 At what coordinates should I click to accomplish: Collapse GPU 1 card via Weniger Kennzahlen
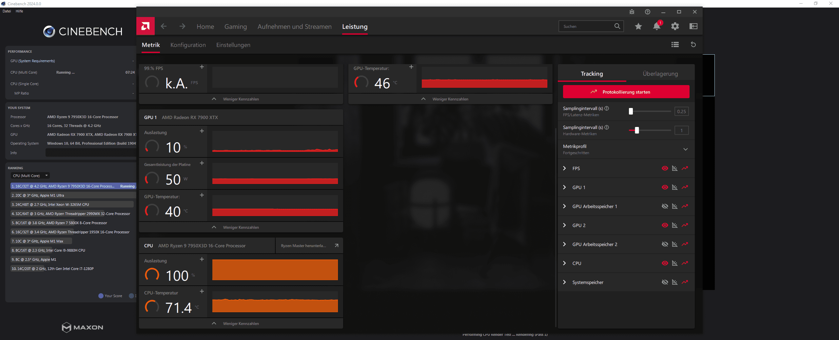(x=241, y=227)
